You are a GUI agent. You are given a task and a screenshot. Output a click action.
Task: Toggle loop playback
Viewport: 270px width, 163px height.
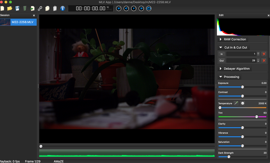(149, 8)
